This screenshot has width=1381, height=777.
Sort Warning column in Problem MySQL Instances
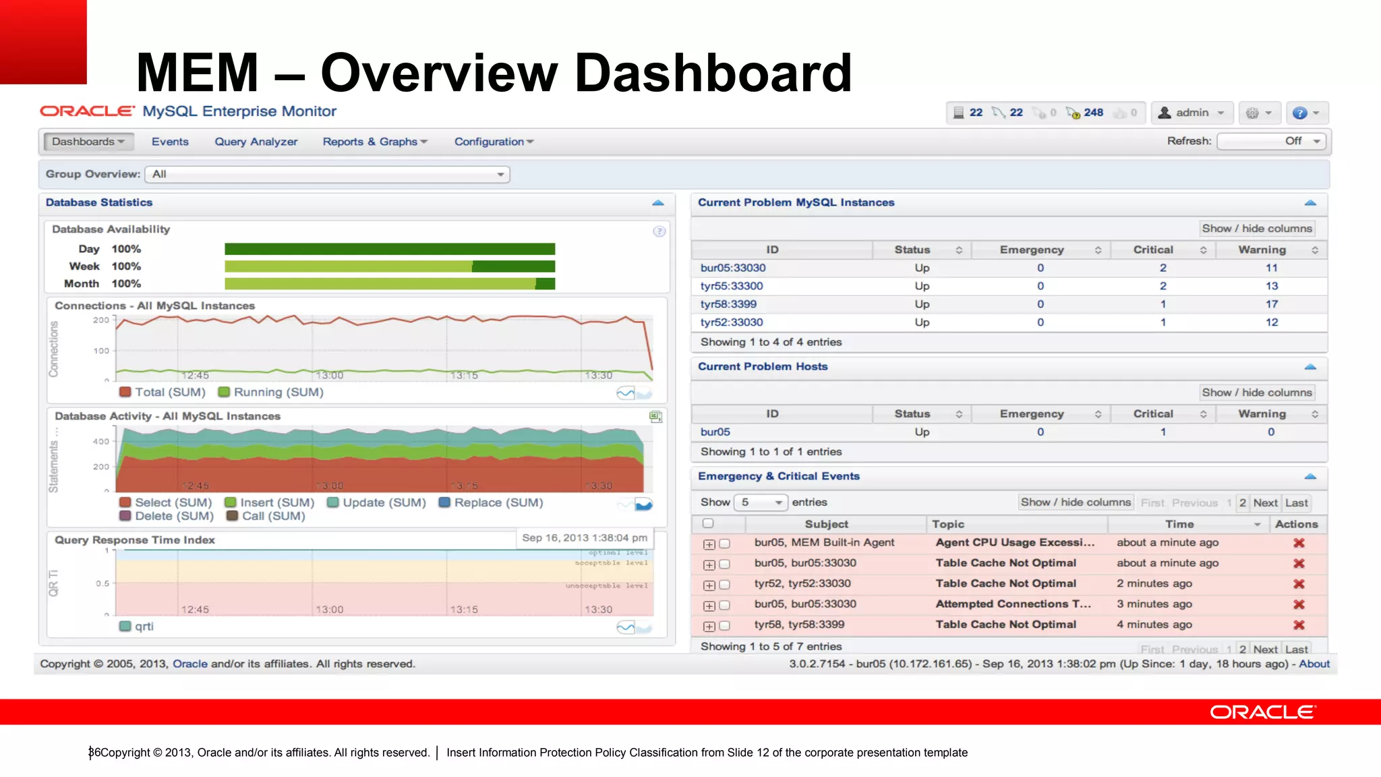[1314, 250]
